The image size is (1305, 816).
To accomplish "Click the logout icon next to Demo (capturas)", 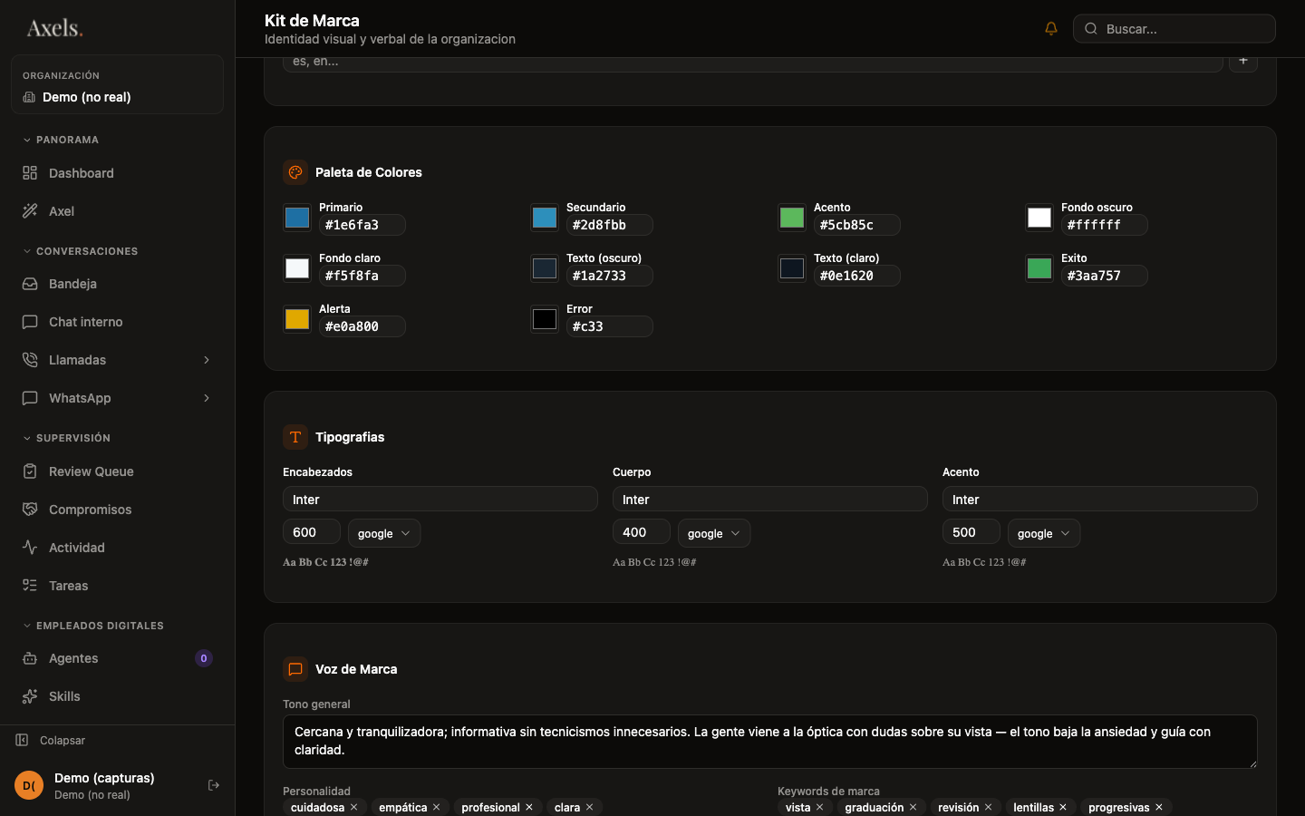I will 214,785.
